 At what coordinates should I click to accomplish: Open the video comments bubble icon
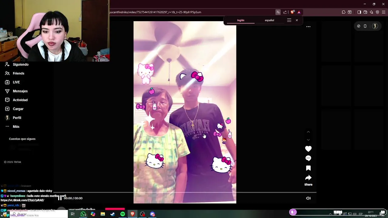click(308, 158)
